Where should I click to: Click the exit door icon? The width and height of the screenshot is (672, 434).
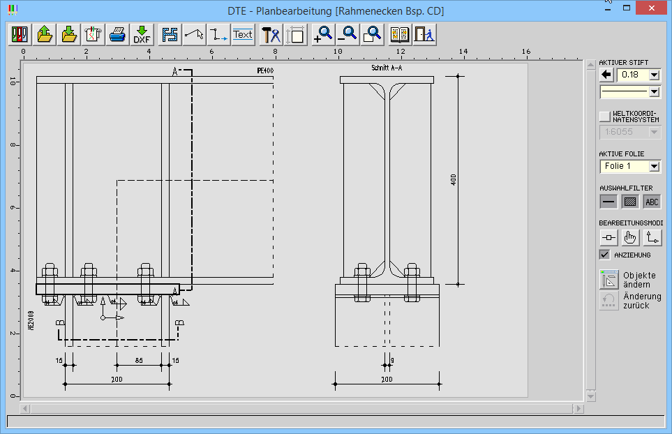pyautogui.click(x=424, y=34)
